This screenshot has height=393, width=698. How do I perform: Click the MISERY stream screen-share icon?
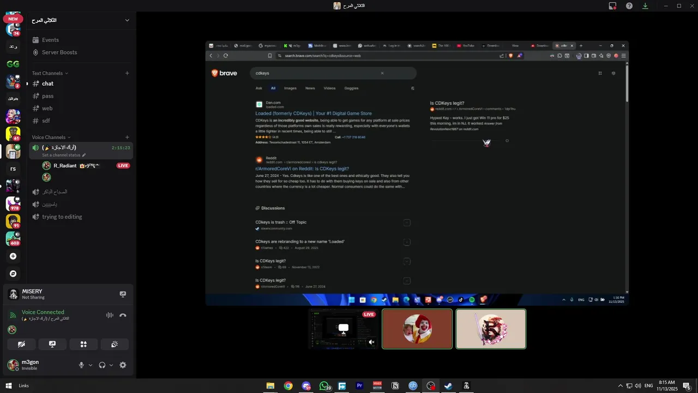123,294
